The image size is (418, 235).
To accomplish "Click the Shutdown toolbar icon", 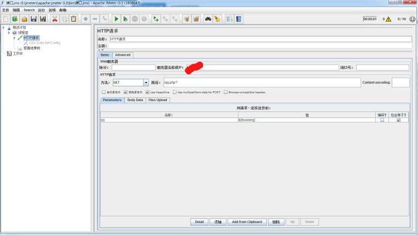I will (144, 19).
